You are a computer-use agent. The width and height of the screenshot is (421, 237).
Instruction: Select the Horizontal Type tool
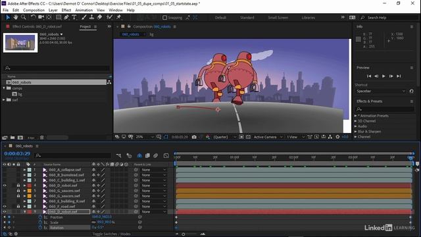[x=74, y=18]
